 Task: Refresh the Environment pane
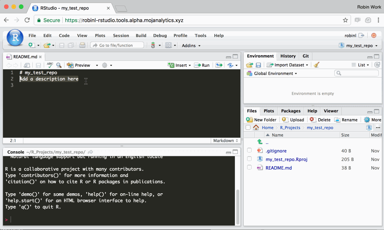[x=377, y=65]
